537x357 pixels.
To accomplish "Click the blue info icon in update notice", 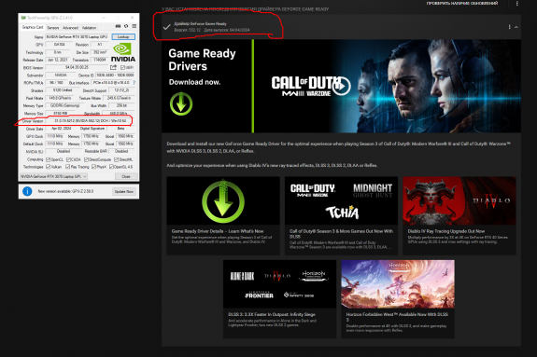I will tap(27, 191).
